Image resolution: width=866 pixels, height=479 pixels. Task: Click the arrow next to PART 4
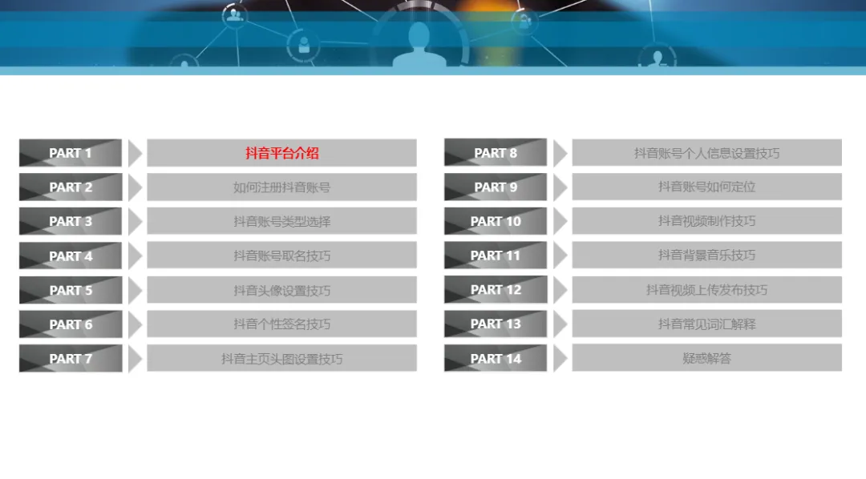click(x=135, y=256)
